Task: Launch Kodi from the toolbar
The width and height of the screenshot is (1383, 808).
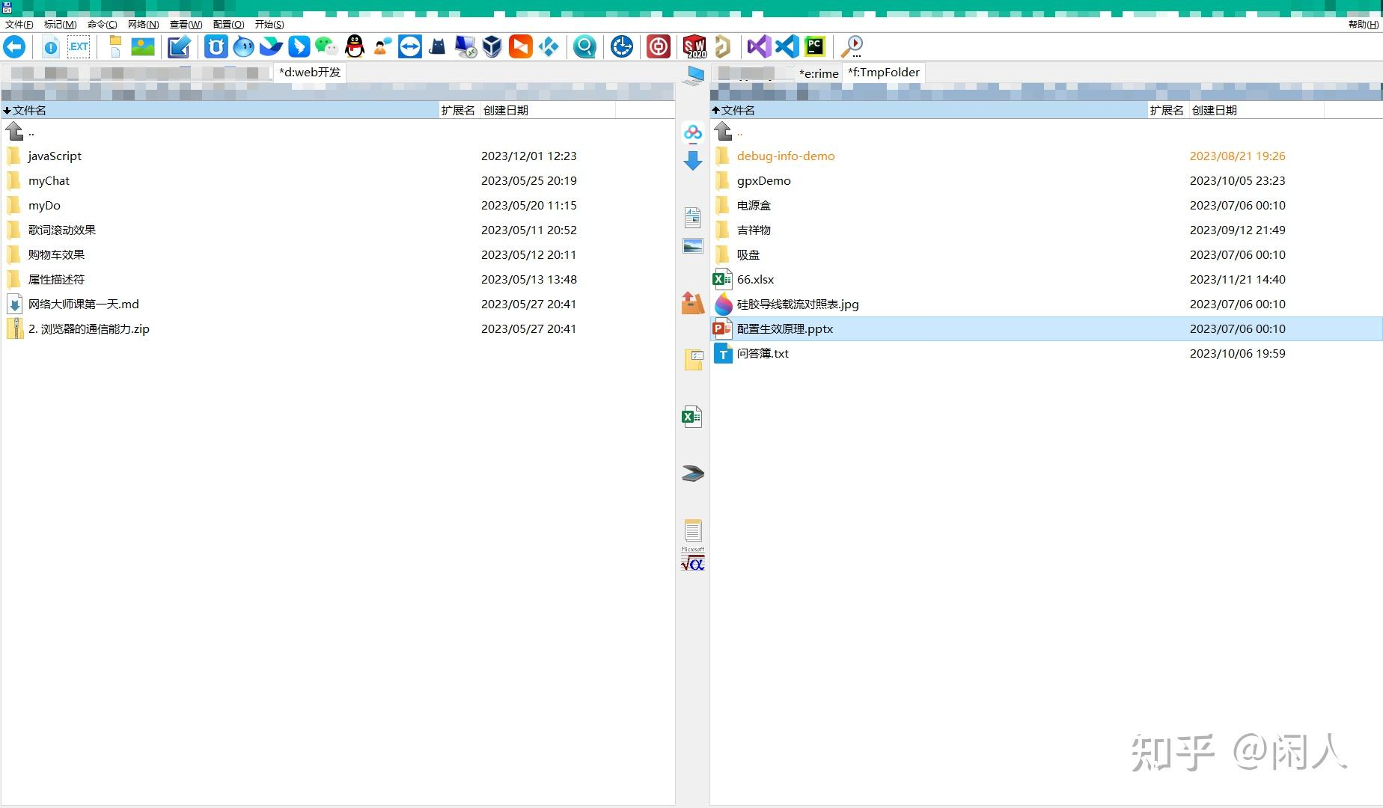Action: tap(549, 47)
